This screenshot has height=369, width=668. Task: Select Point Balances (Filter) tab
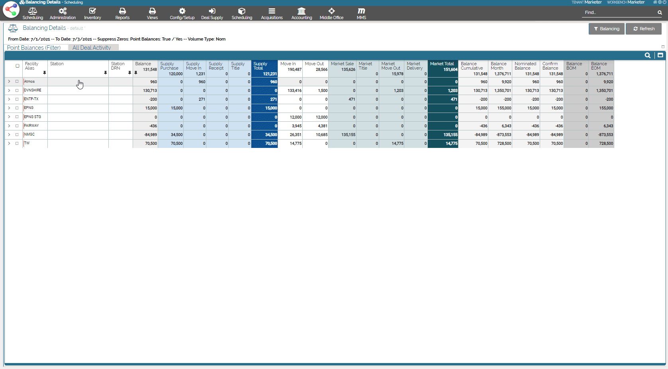tap(34, 48)
